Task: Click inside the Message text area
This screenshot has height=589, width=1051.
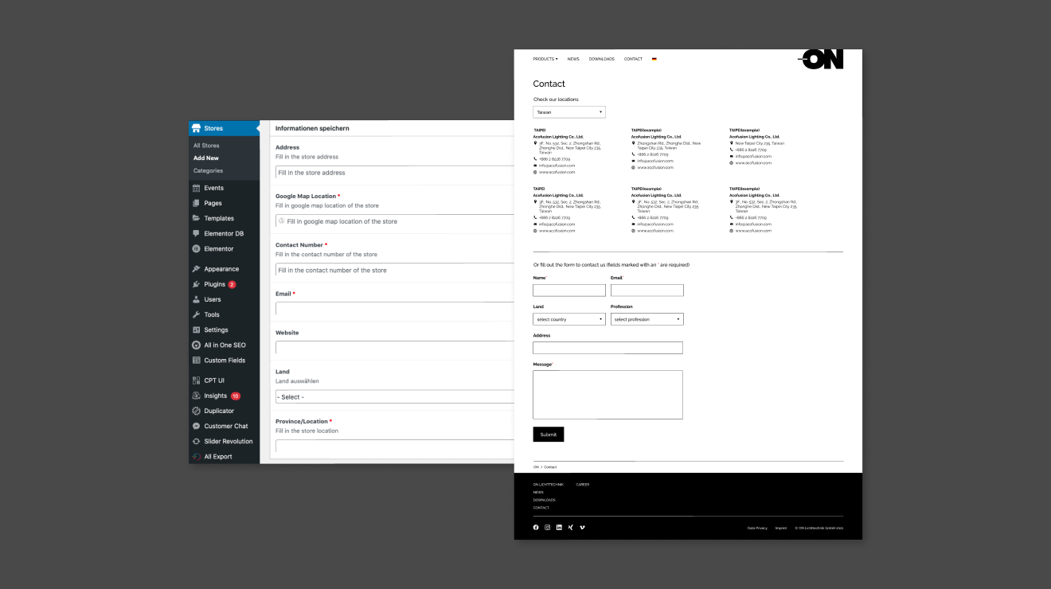Action: click(608, 395)
